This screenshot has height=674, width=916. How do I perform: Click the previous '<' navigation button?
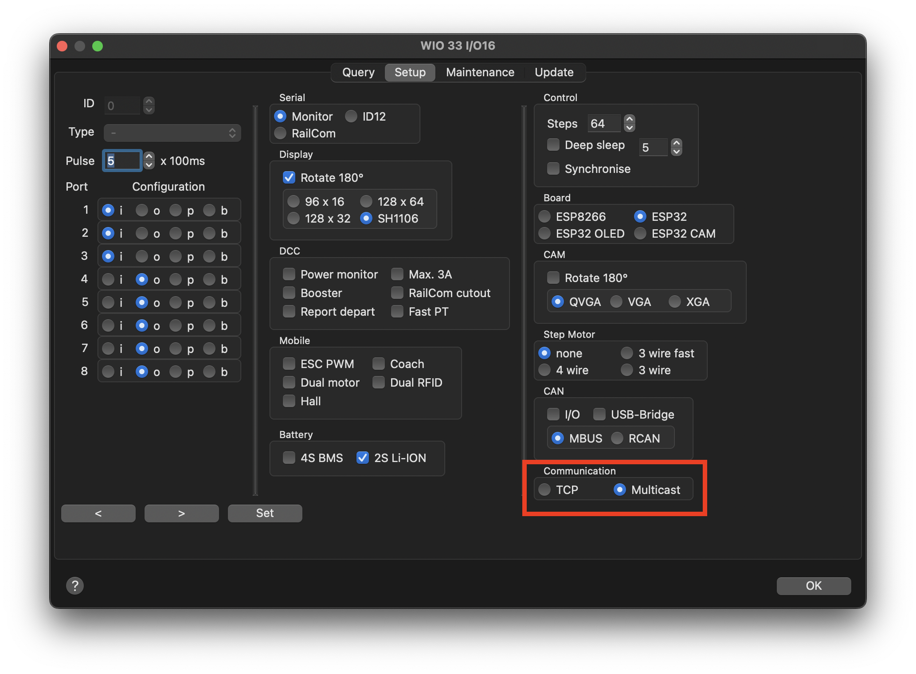coord(98,513)
